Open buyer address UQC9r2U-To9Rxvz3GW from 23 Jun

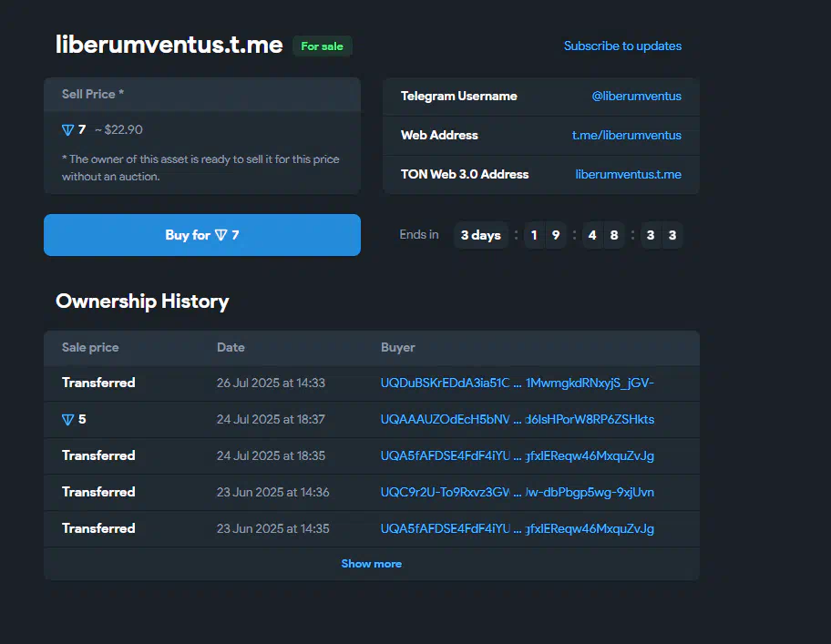[517, 493]
